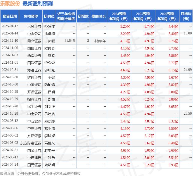Click the 5.93亿 forecast for 国元证券
Screen dimensions: 193x176
click(x=173, y=165)
